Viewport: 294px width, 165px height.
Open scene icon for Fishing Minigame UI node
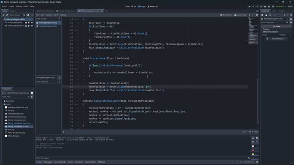click(26, 26)
